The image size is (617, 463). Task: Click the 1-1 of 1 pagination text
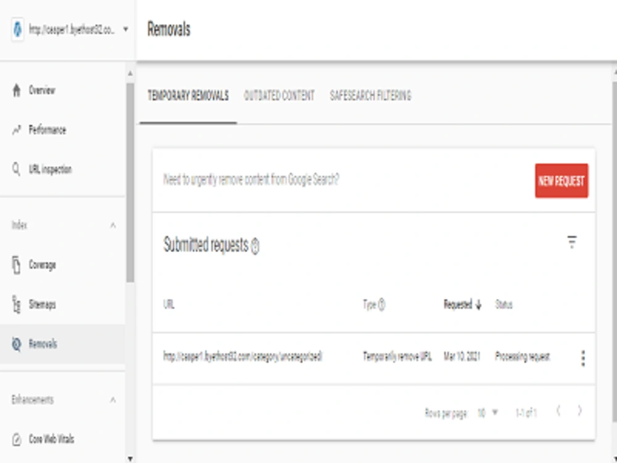(x=526, y=412)
